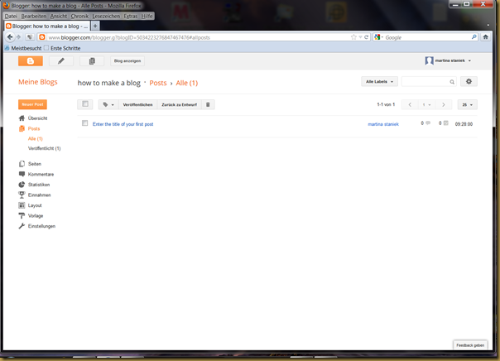Click the search magnifier icon
This screenshot has height=361, width=500.
tap(452, 82)
